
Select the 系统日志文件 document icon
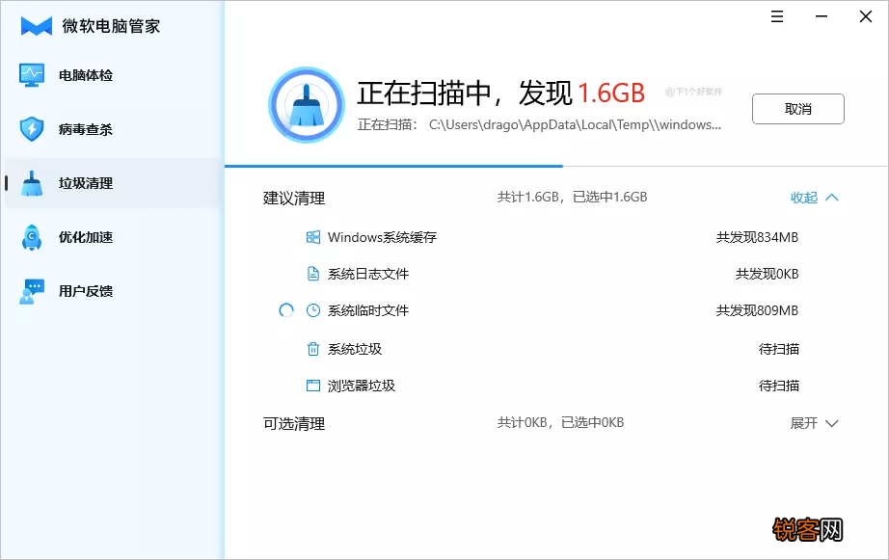tap(311, 274)
